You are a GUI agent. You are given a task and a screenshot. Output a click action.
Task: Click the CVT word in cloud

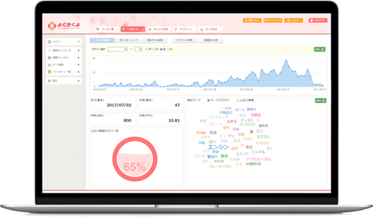(206, 137)
